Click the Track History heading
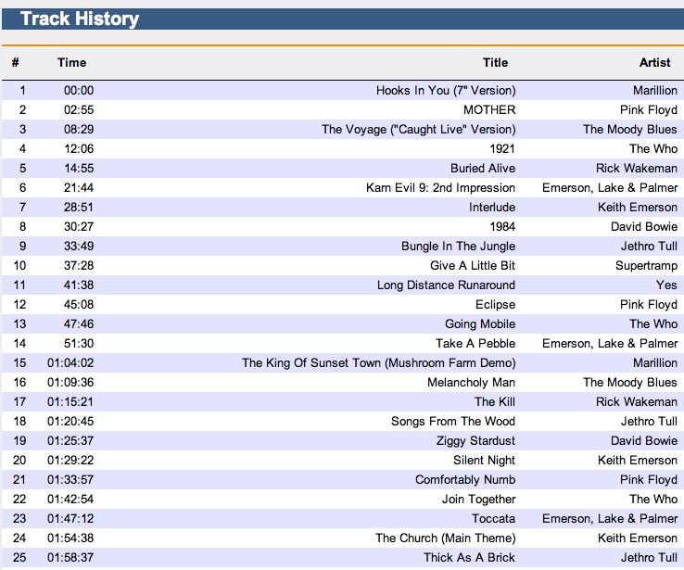This screenshot has width=684, height=570. click(x=80, y=19)
